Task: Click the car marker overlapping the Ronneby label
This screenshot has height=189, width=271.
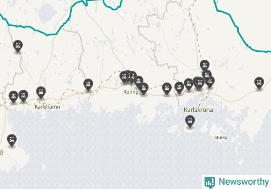Action: (143, 88)
